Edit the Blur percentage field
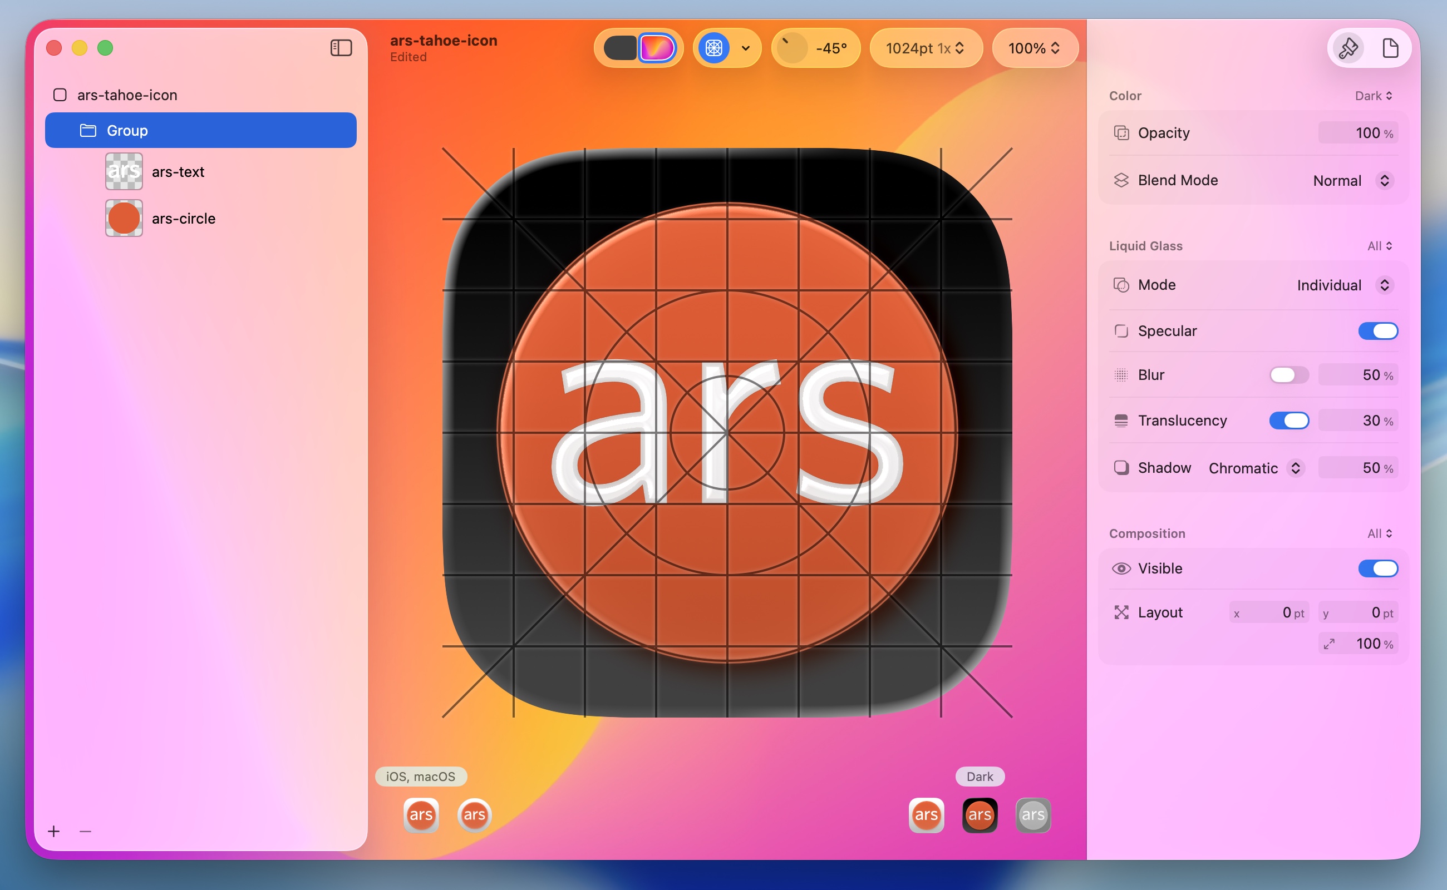Image resolution: width=1447 pixels, height=890 pixels. (x=1357, y=375)
